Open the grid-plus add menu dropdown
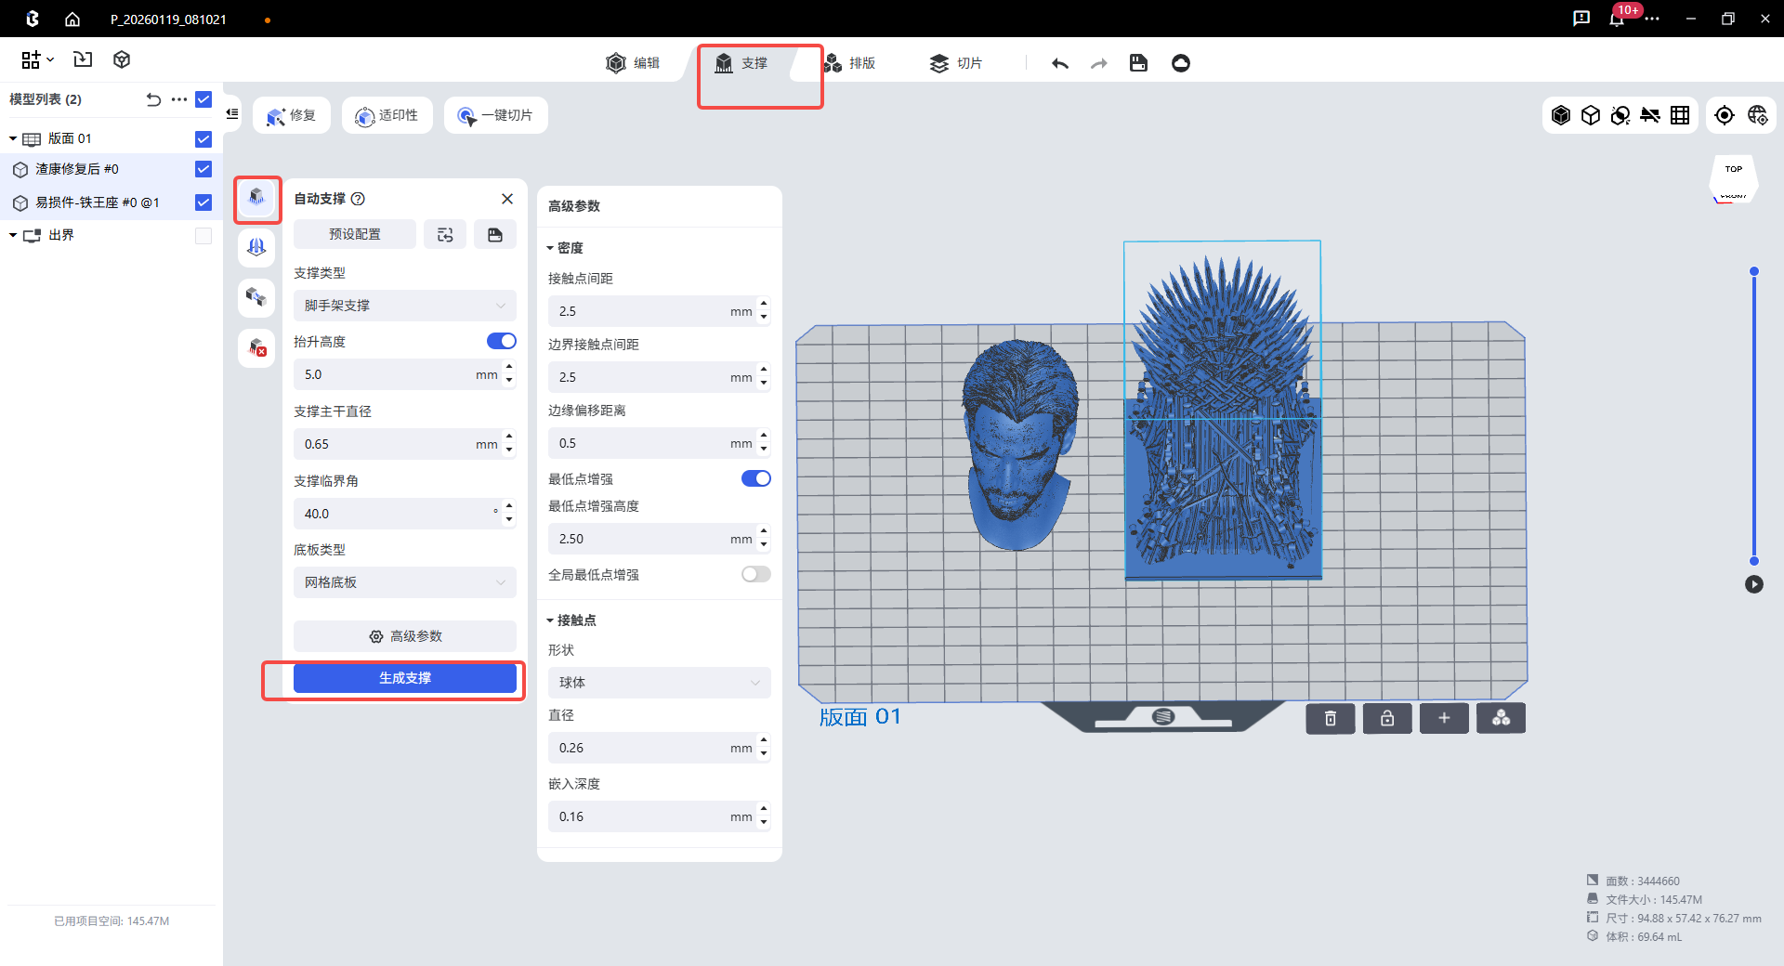1784x966 pixels. 37,59
